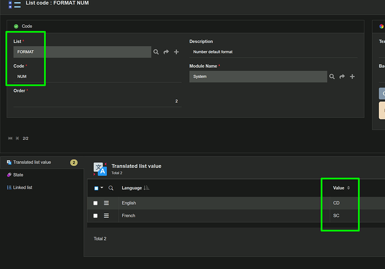Click the plus icon beside List field
385x269 pixels.
click(176, 52)
